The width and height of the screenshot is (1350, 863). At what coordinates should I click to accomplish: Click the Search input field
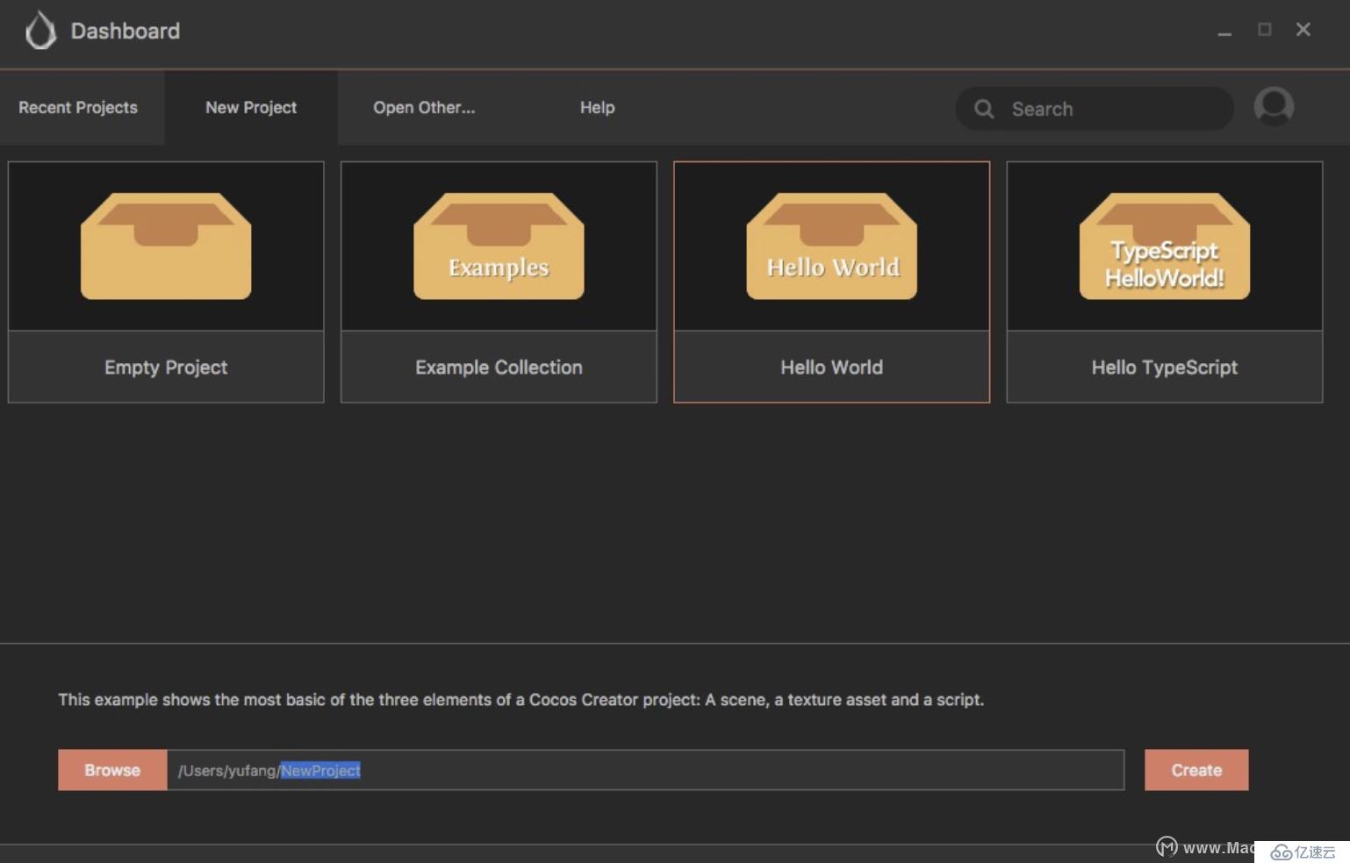(1095, 109)
